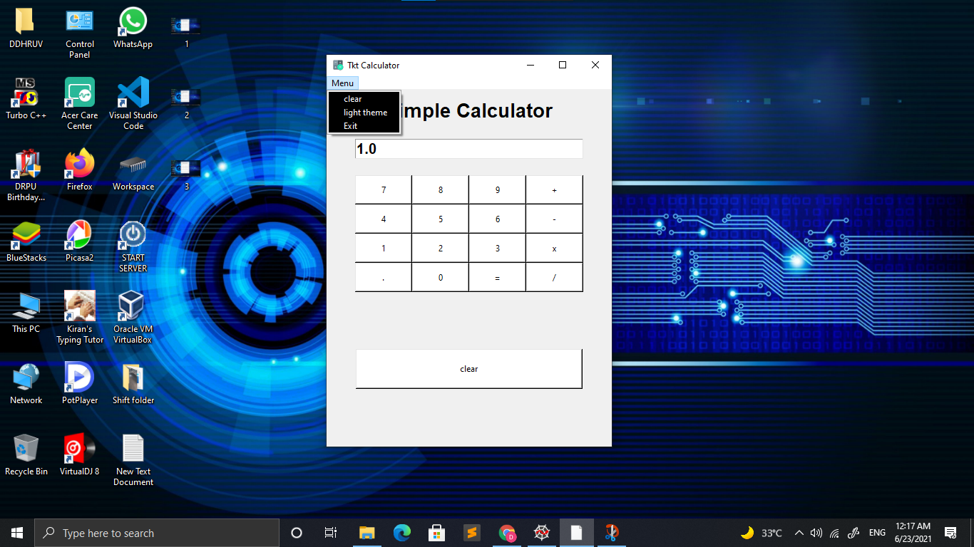Click the spider web taskbar icon
Image resolution: width=974 pixels, height=547 pixels.
(x=542, y=533)
